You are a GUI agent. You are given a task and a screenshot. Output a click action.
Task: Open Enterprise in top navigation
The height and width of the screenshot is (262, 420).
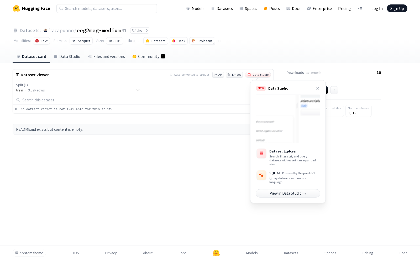pyautogui.click(x=319, y=8)
